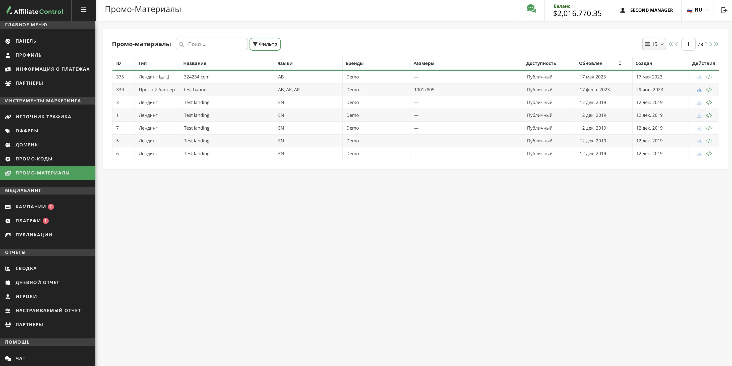The image size is (732, 366).
Task: Open Промо-коды sidebar item
Action: coord(34,159)
